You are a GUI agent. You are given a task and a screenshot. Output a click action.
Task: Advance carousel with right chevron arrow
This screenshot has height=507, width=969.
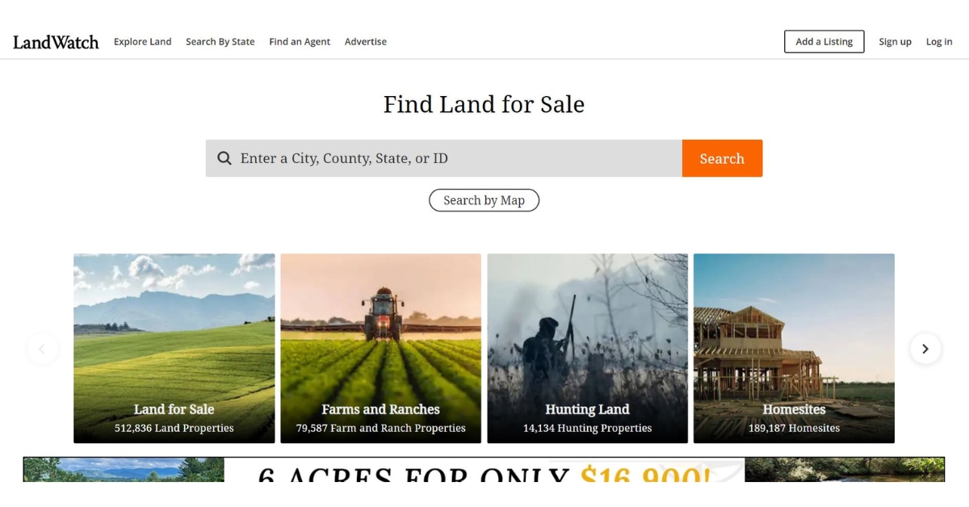coord(925,349)
